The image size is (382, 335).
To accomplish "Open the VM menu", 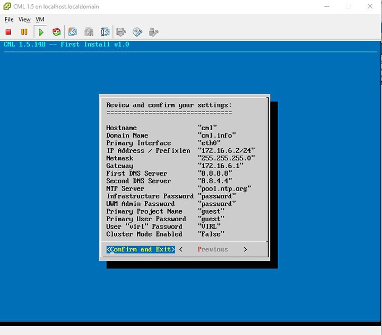I will click(40, 20).
